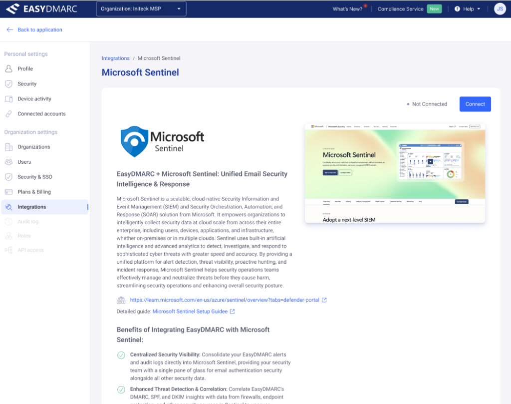
Task: Click the Device activity icon
Action: 9,99
